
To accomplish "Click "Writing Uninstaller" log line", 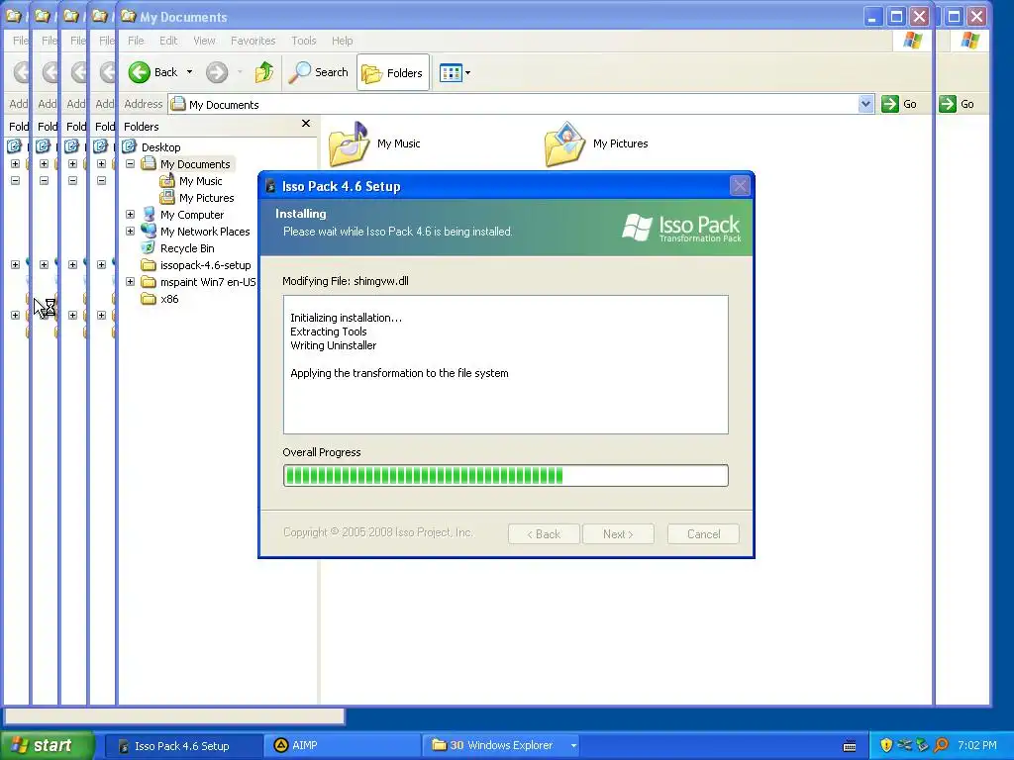I will click(333, 345).
